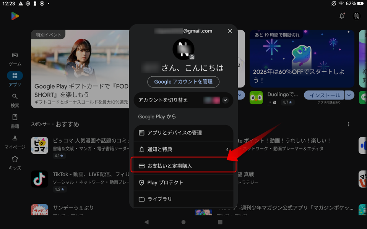Click Google アカウントを管理 button
Viewport: 367px width, 229px height.
click(183, 82)
